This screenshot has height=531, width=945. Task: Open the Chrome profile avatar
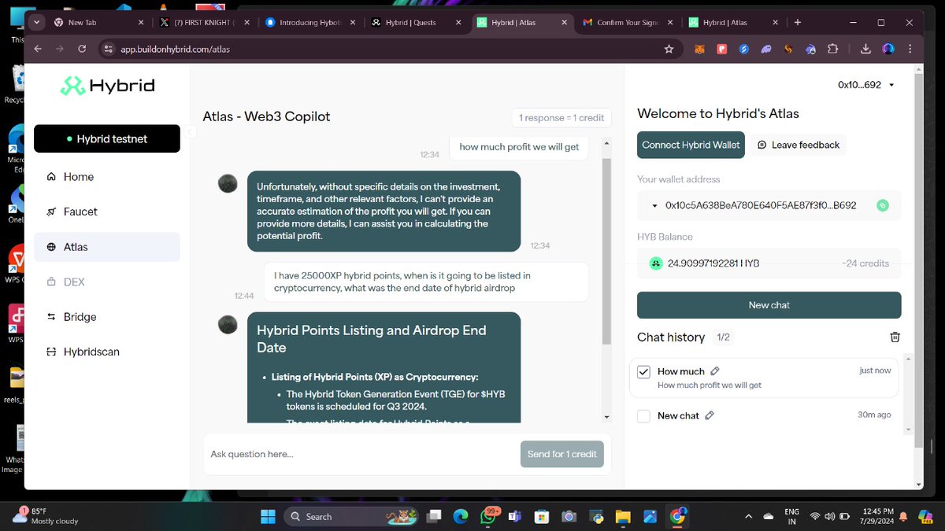tap(888, 49)
